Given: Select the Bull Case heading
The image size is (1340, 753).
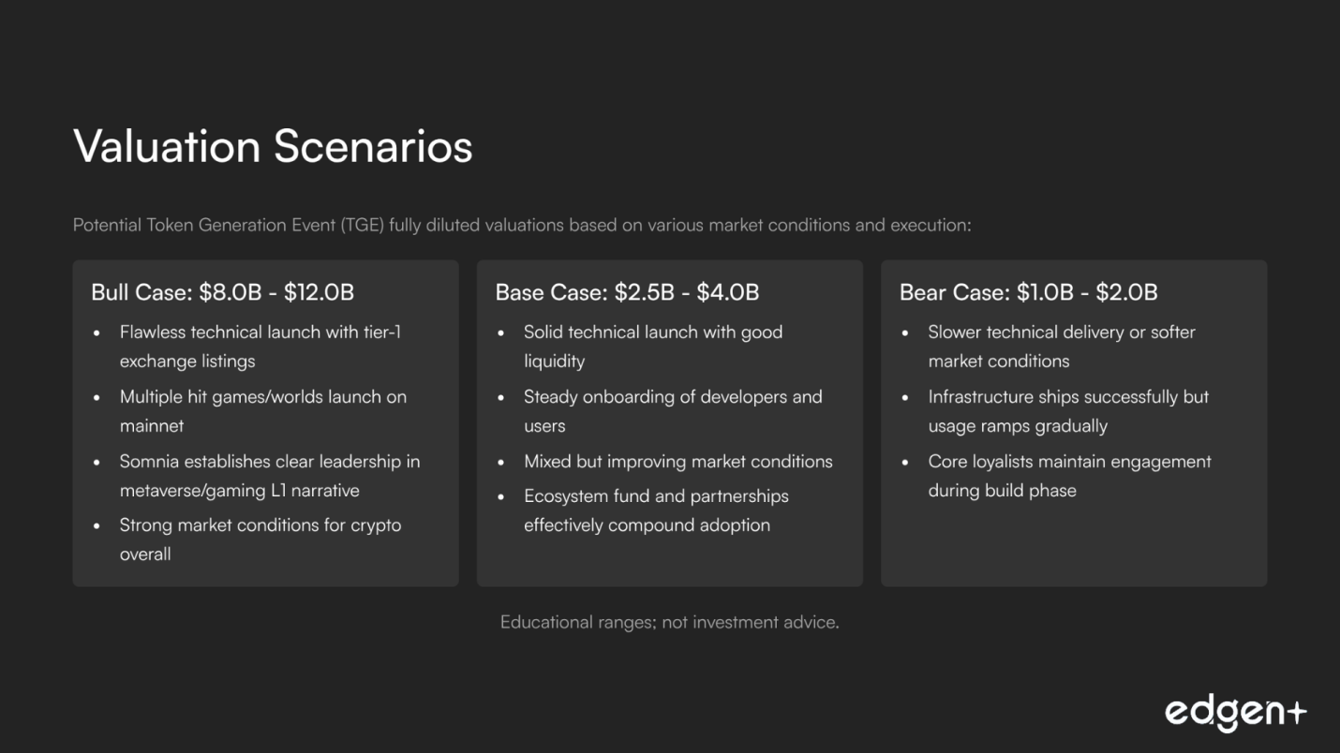Looking at the screenshot, I should (222, 292).
